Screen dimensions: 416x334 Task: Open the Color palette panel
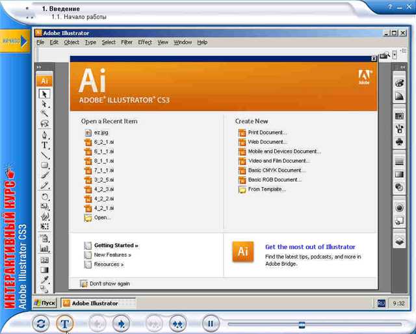pos(399,83)
